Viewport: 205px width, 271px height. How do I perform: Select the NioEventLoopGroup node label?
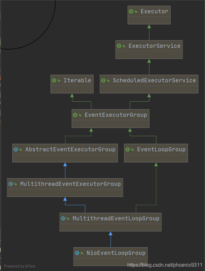click(116, 253)
